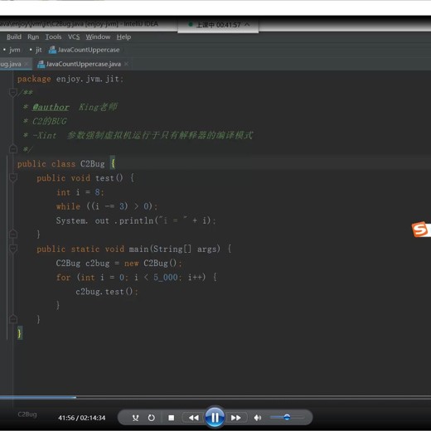Collapse the comment fold marker at */
The height and width of the screenshot is (431, 431).
pos(12,149)
